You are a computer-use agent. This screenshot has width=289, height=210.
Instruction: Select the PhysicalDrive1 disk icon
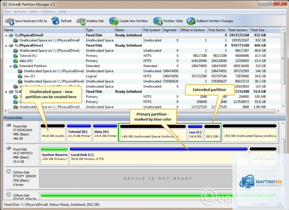[11, 45]
